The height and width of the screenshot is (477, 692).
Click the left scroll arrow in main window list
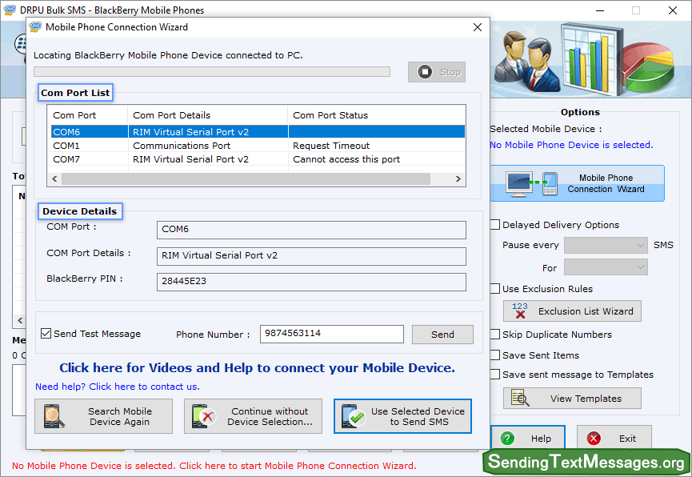[x=20, y=320]
